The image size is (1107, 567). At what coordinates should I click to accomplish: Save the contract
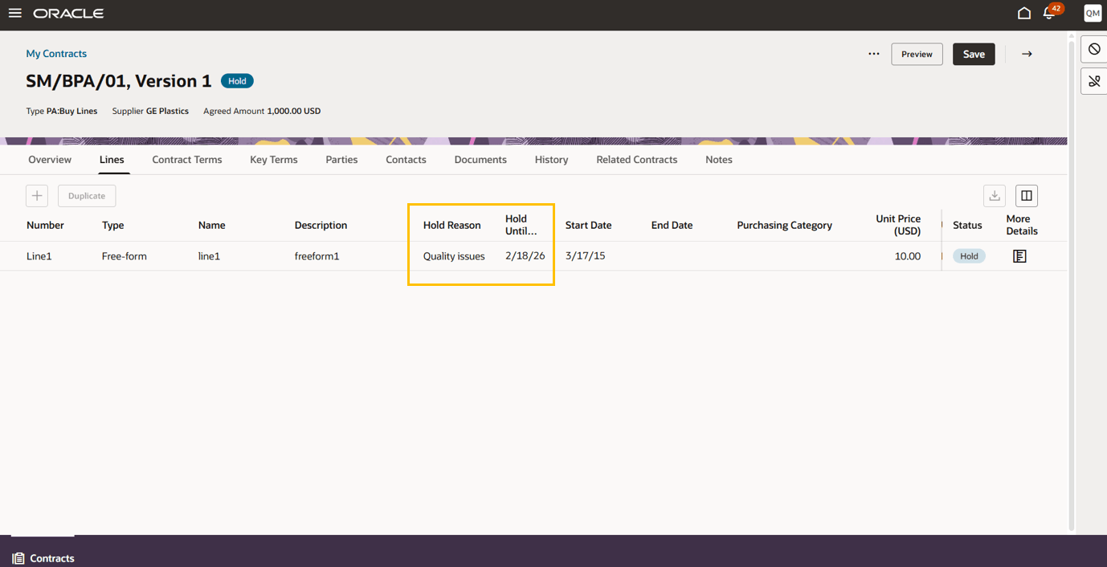click(974, 54)
